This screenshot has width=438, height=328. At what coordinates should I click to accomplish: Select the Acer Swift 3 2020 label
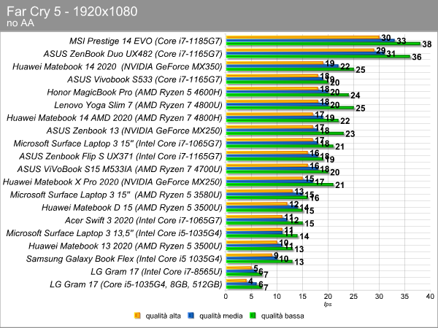pyautogui.click(x=144, y=221)
